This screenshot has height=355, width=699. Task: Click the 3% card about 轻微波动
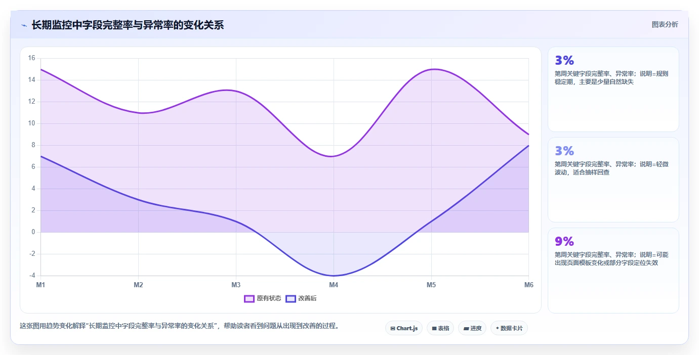click(613, 180)
